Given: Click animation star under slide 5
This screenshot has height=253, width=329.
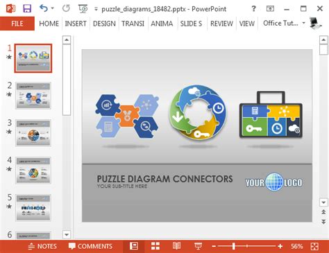Looking at the screenshot, I should pos(9,206).
